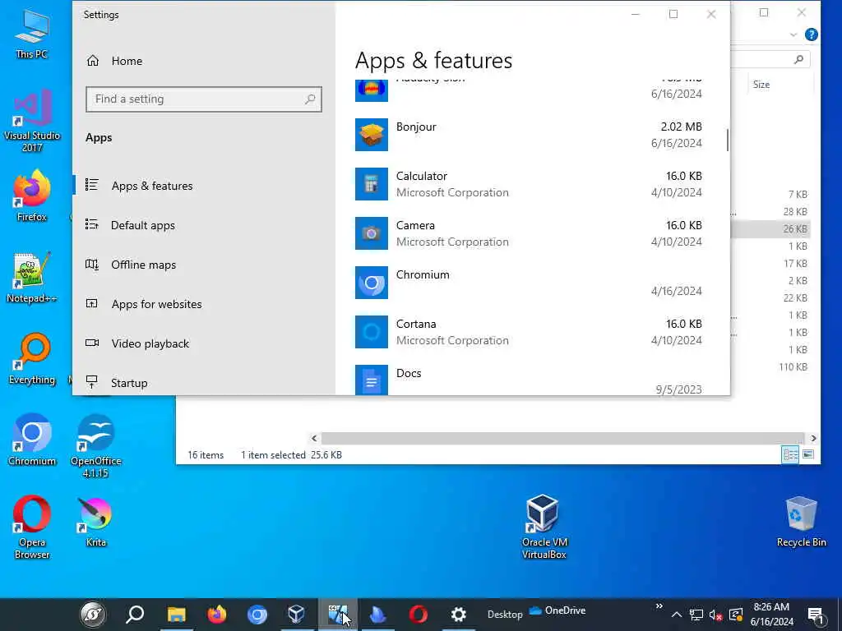Select the Calculator app icon in the list
The width and height of the screenshot is (842, 631).
tap(372, 184)
